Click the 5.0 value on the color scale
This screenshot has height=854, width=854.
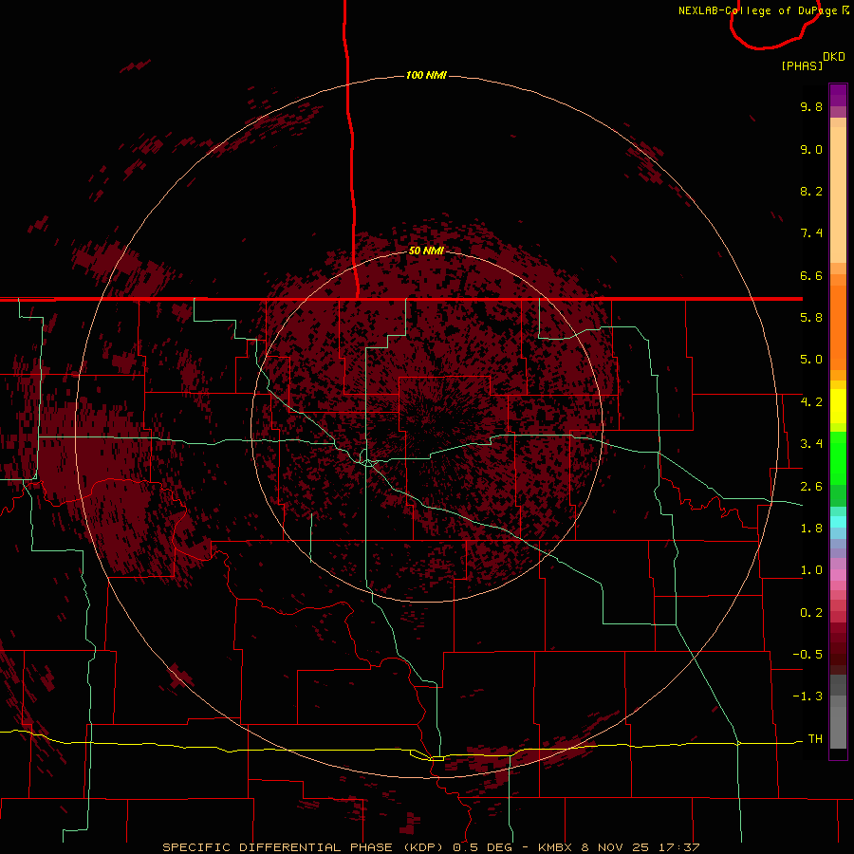pyautogui.click(x=811, y=360)
